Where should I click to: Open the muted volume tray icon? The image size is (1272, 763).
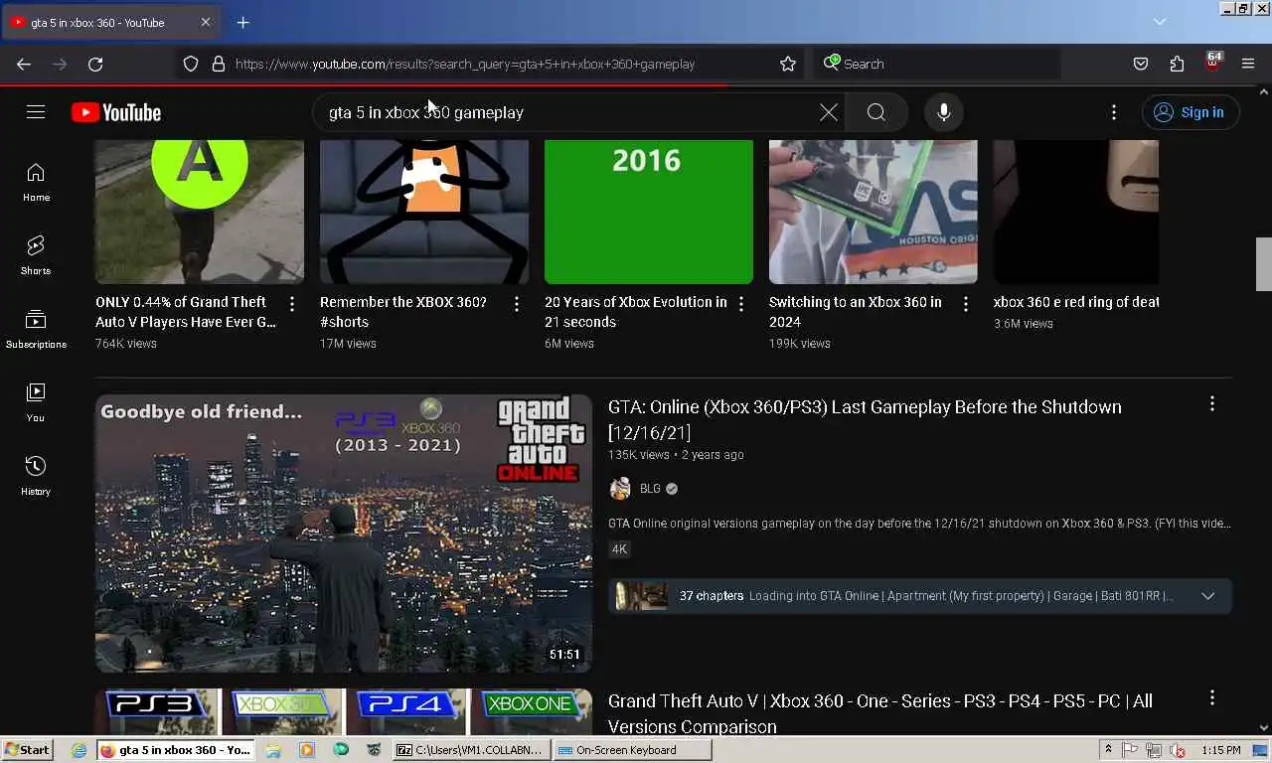(1178, 750)
